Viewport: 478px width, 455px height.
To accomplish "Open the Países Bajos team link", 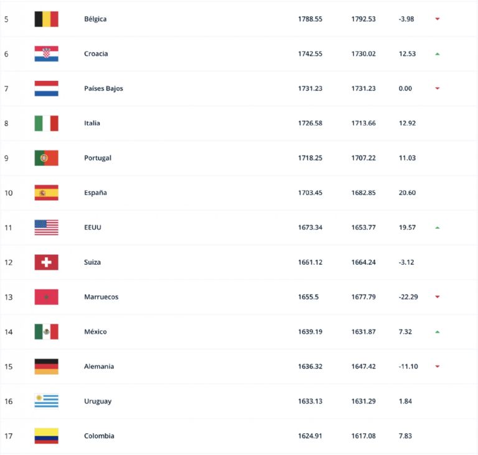I will [x=104, y=89].
